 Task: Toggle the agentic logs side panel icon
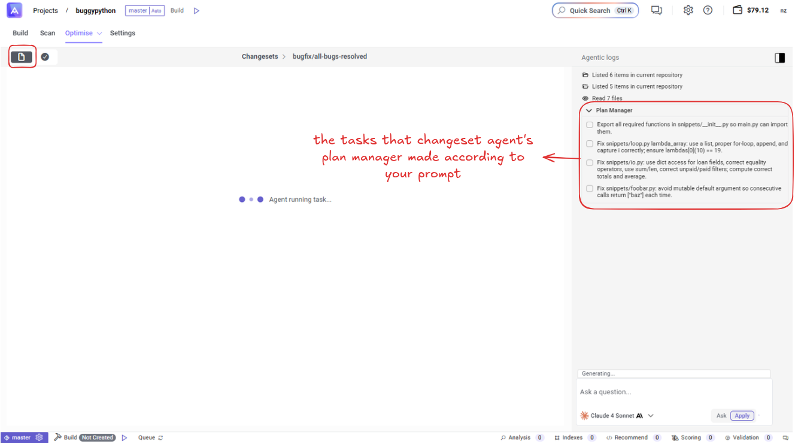(779, 58)
